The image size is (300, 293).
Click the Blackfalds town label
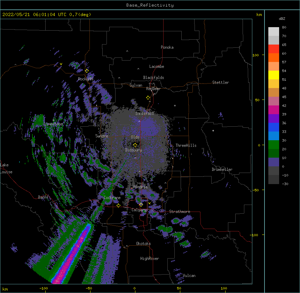(x=153, y=78)
